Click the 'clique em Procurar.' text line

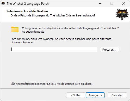(x=22, y=42)
